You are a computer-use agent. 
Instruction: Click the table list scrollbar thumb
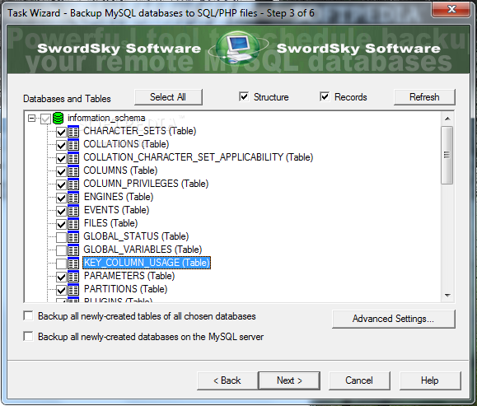[447, 155]
